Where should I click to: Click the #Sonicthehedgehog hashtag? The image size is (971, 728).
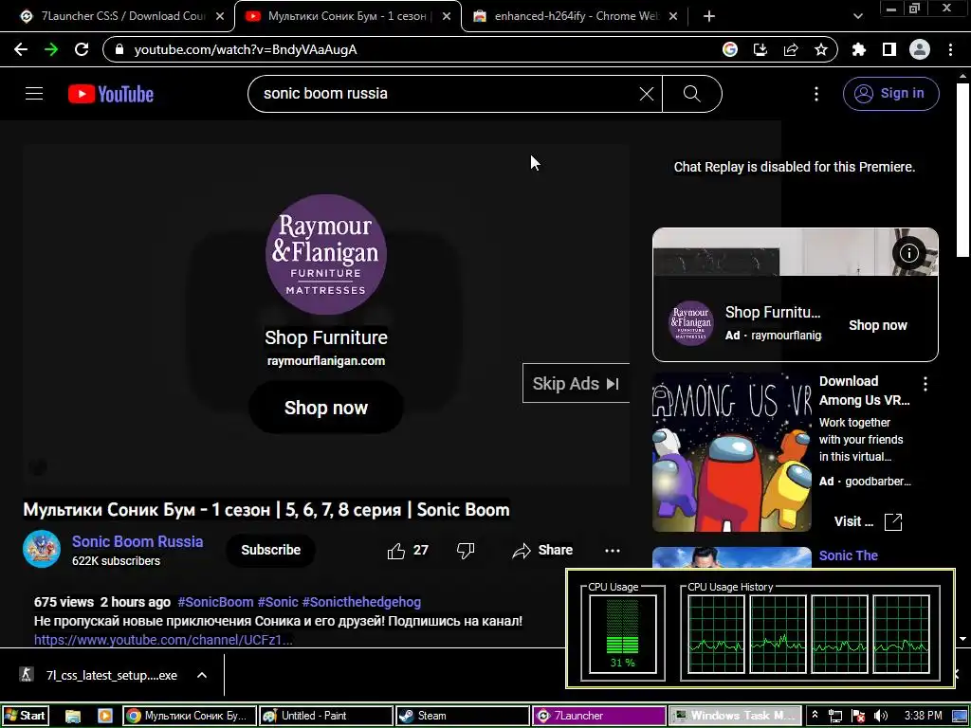pyautogui.click(x=361, y=602)
